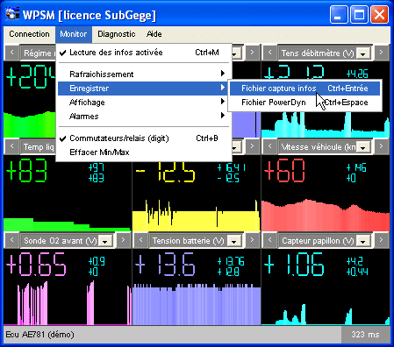The height and width of the screenshot is (347, 394).
Task: Close the Monitor menu in menu bar
Action: pyautogui.click(x=73, y=34)
